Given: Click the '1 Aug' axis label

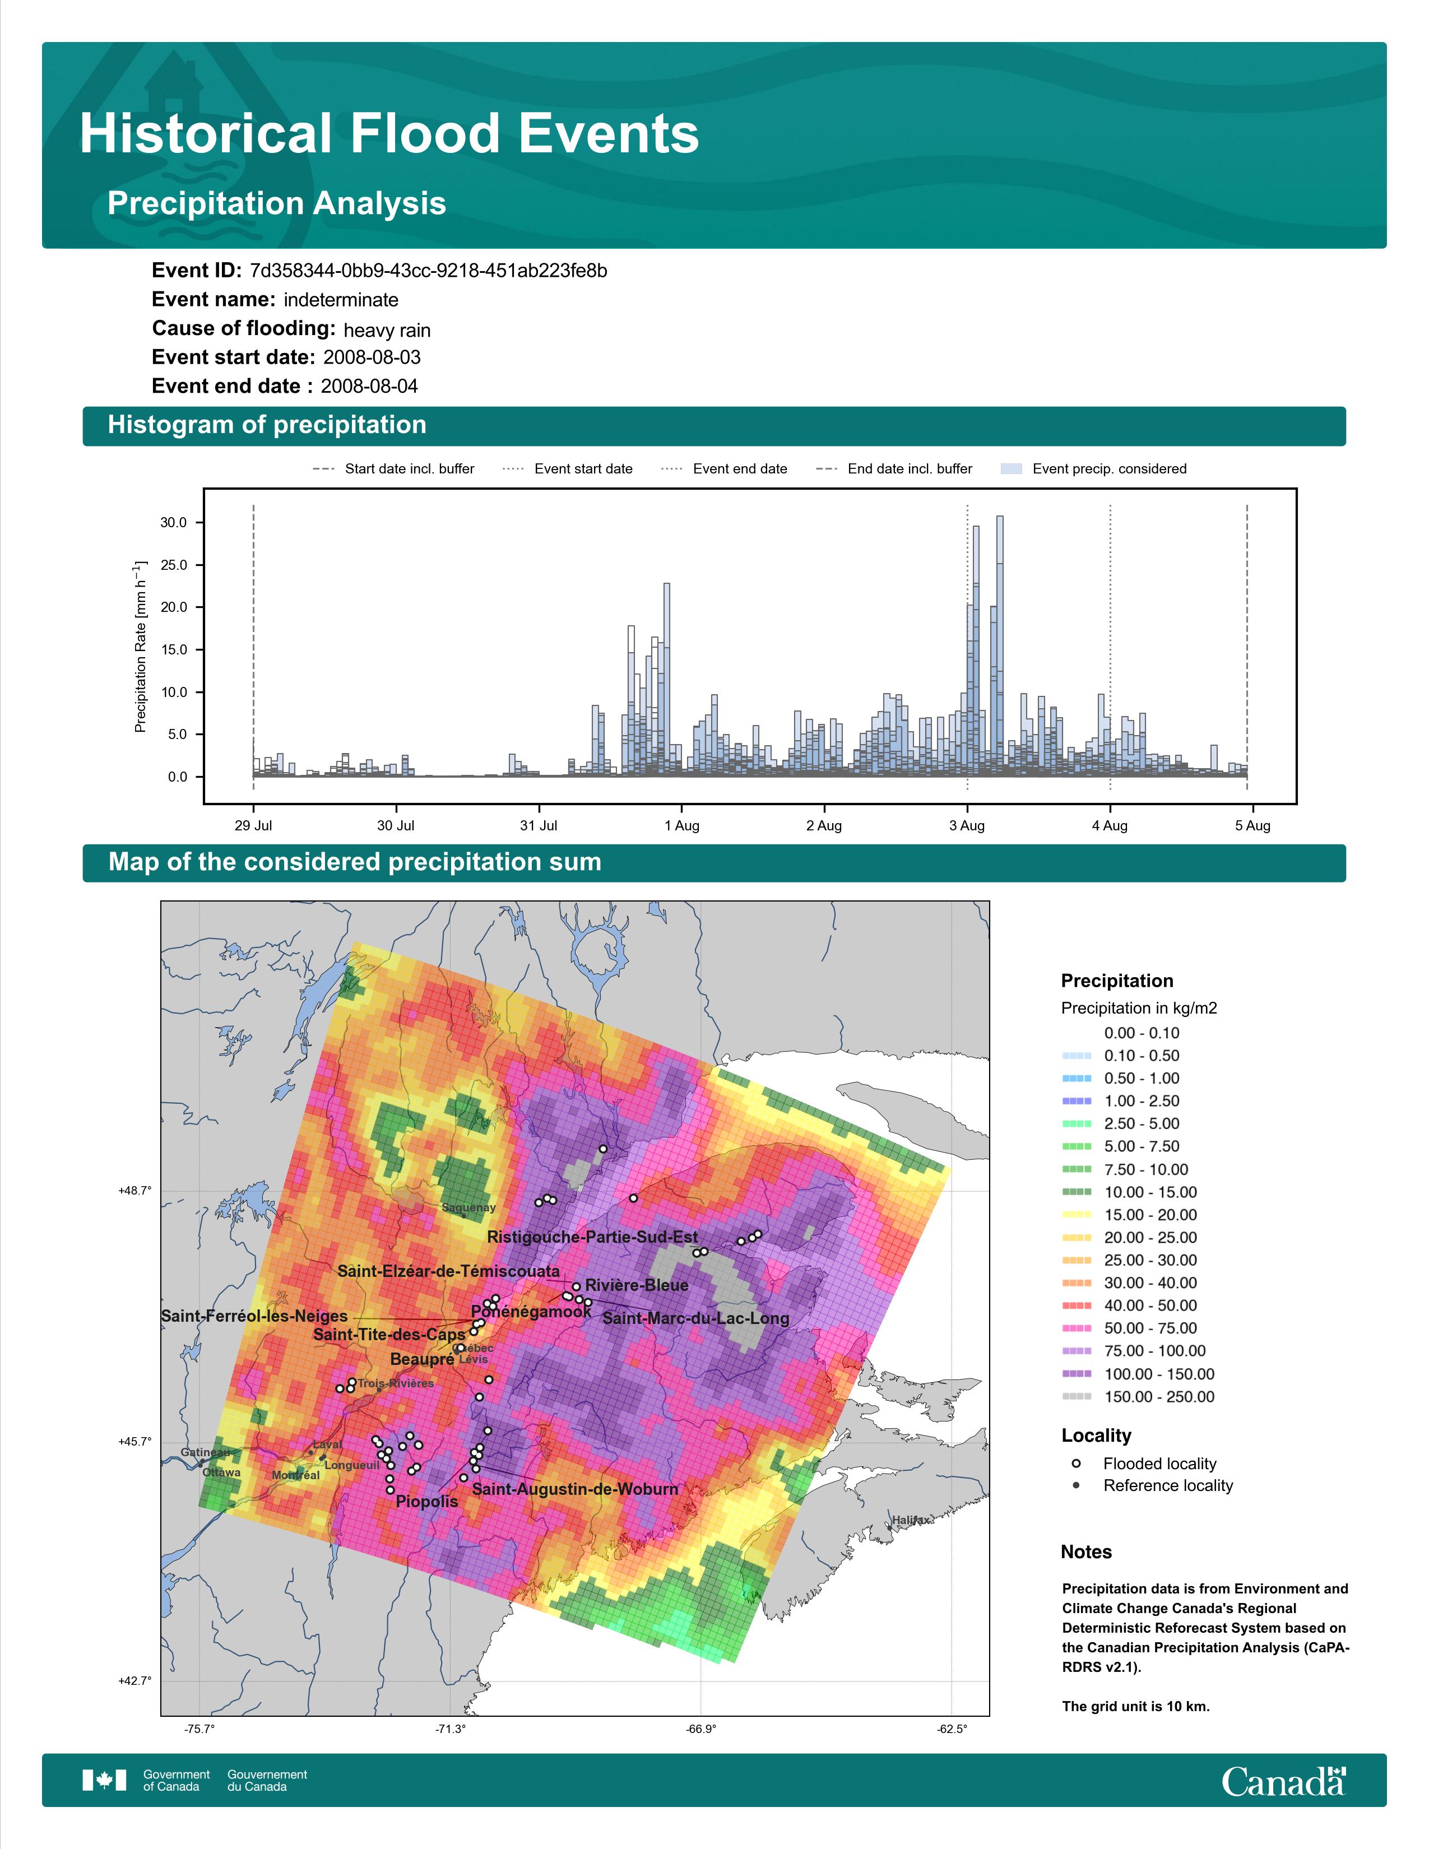Looking at the screenshot, I should point(681,826).
